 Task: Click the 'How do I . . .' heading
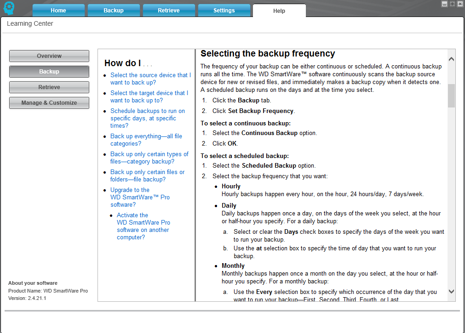point(128,63)
